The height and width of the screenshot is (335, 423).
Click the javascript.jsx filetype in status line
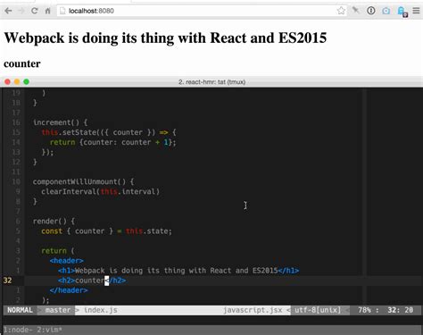253,310
